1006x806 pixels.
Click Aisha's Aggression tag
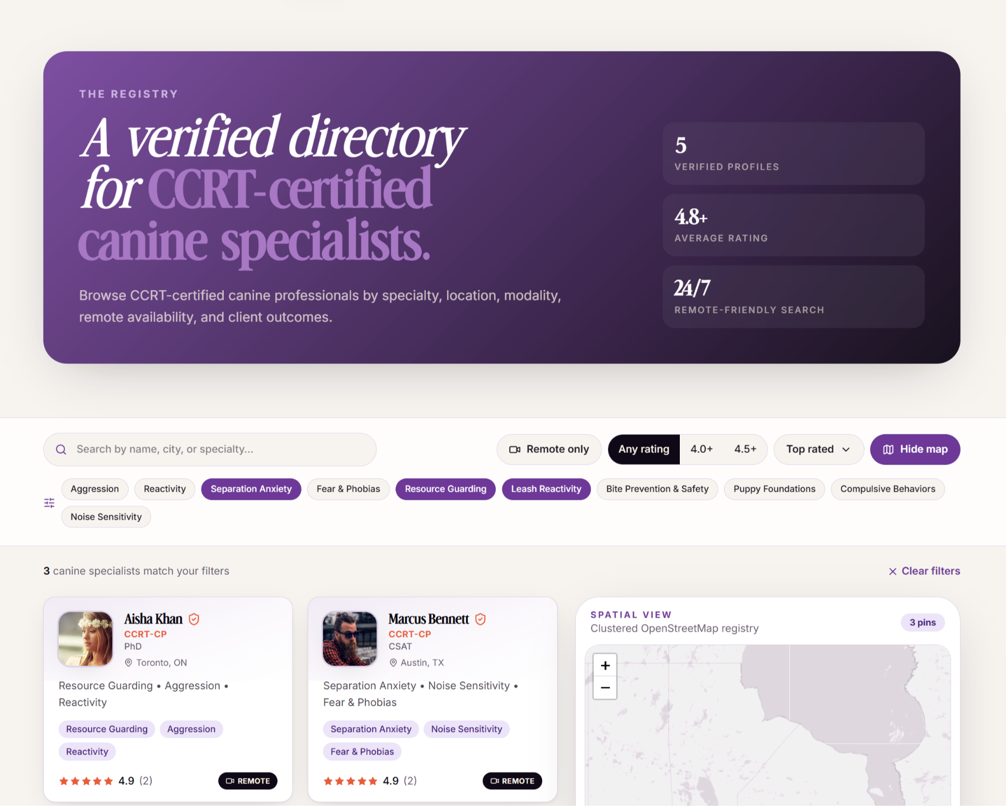point(191,729)
